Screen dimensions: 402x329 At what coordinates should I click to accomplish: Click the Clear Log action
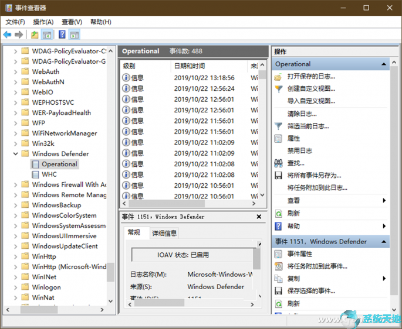(x=302, y=114)
